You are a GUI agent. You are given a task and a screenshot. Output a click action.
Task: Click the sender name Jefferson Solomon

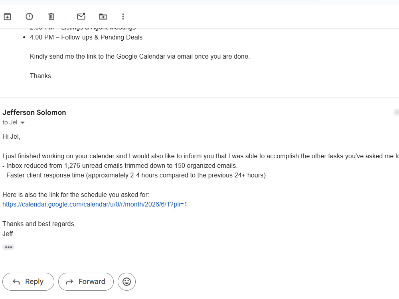[34, 112]
